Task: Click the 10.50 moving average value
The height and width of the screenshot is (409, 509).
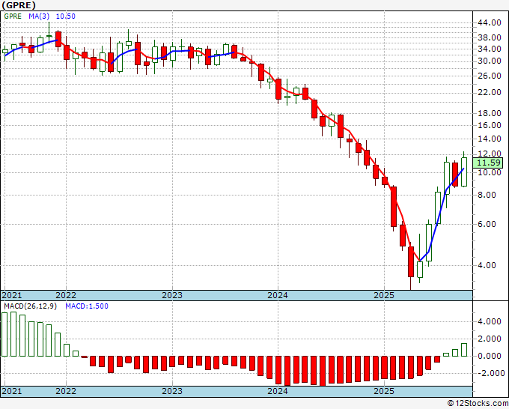Action: 66,16
